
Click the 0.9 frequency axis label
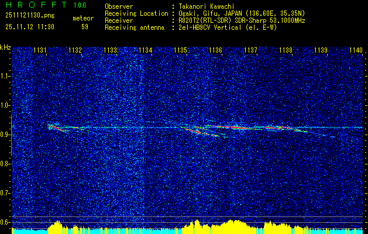point(5,135)
